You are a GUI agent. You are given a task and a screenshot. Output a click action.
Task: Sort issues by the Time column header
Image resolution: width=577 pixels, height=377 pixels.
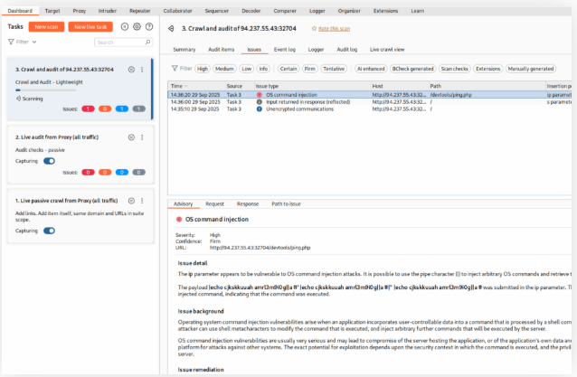(x=178, y=85)
